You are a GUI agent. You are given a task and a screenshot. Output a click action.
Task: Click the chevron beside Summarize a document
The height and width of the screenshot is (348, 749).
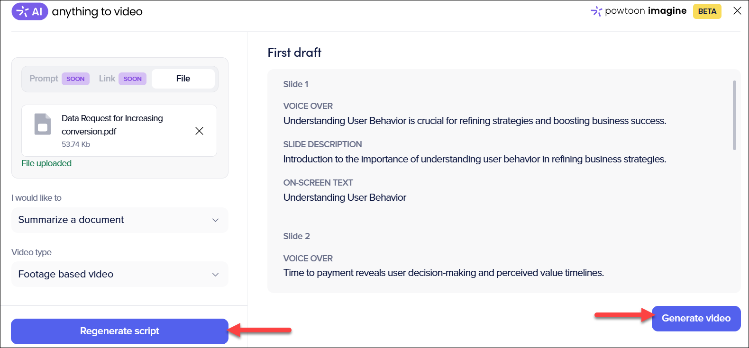coord(215,220)
